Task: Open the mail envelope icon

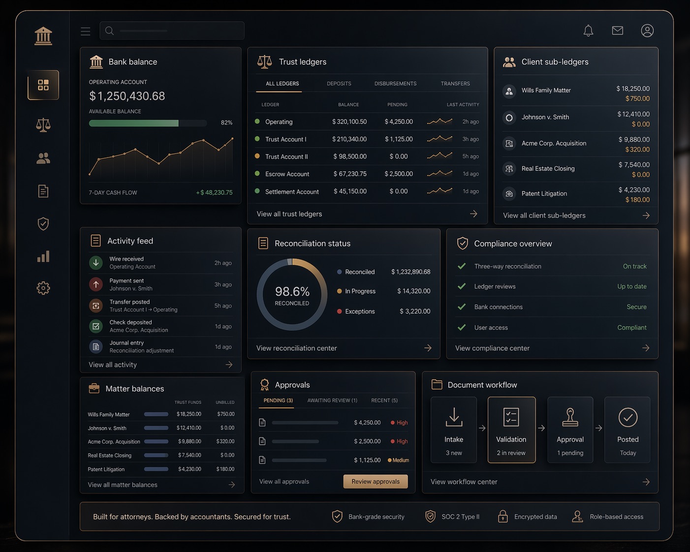Action: (x=618, y=31)
